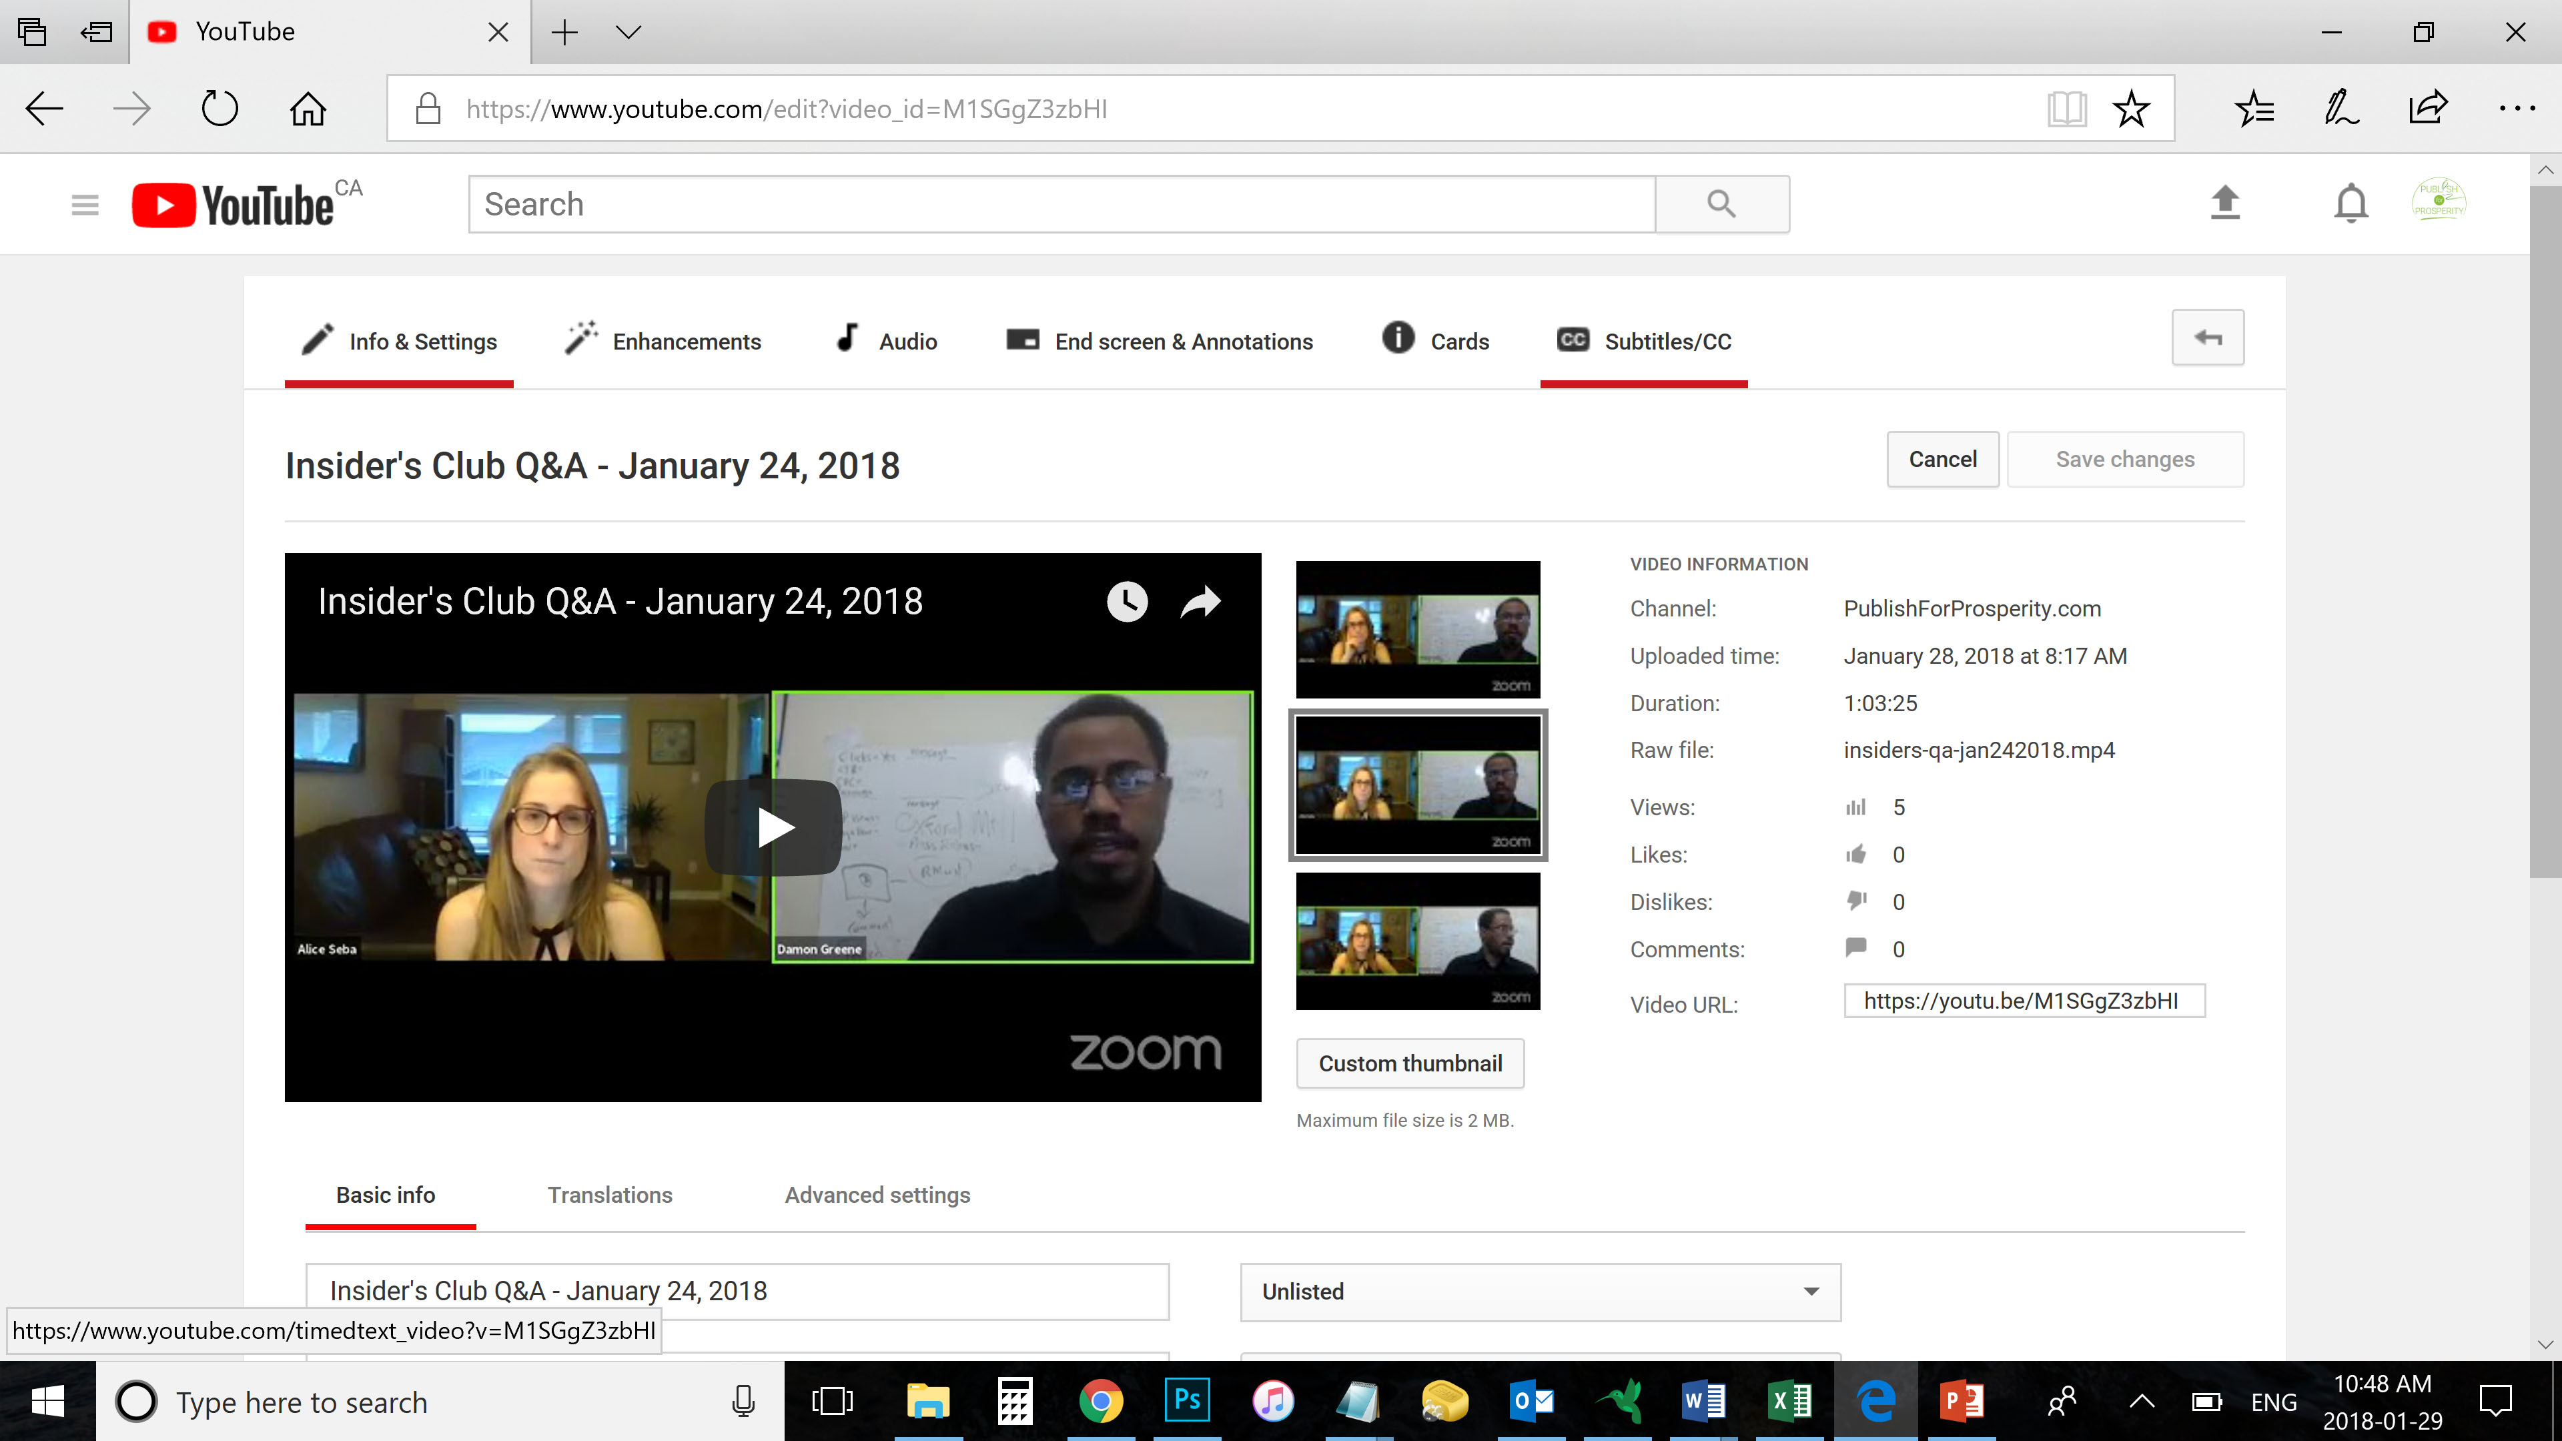
Task: Click set tabs aside icon
Action: (97, 32)
